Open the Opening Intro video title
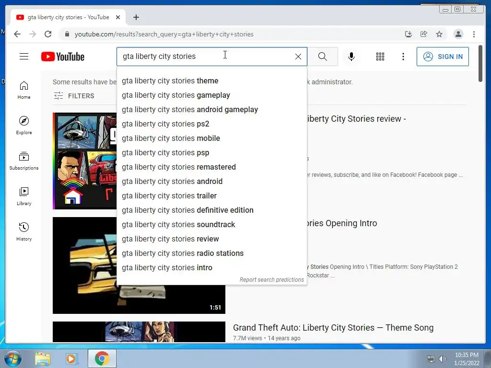This screenshot has width=491, height=368. tap(342, 223)
